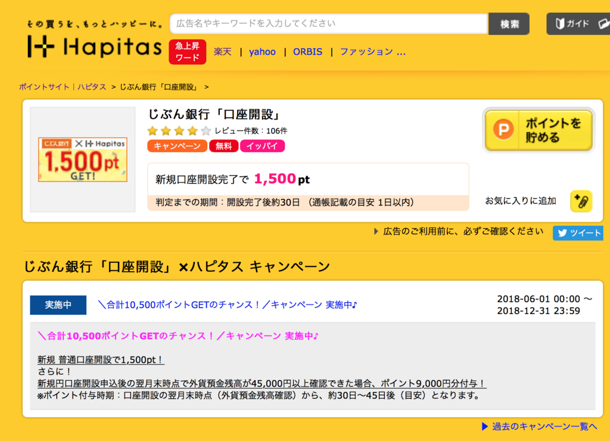Click the pink 合計10,500ポイントGET campaign heading

tap(178, 336)
